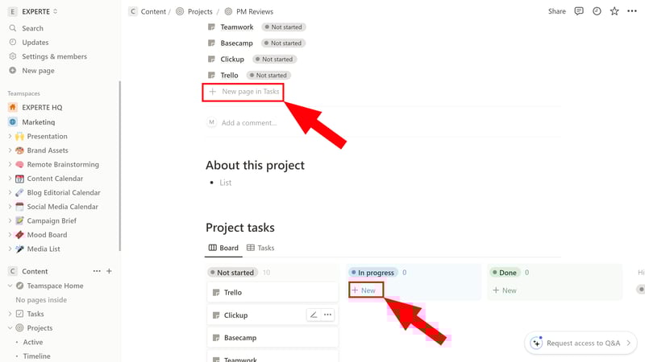645x362 pixels.
Task: Open the Clickup board card
Action: coord(273,315)
